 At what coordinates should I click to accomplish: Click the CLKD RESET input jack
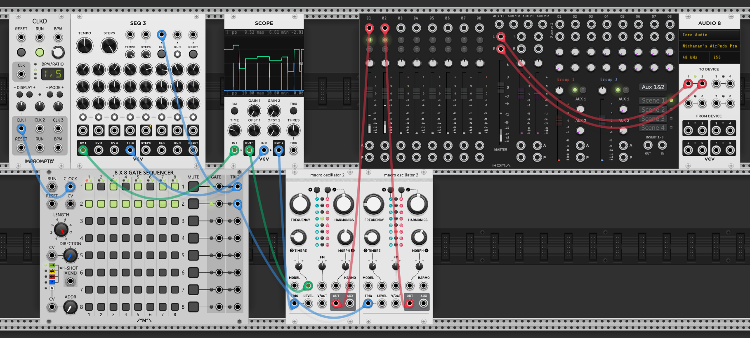coord(21,38)
